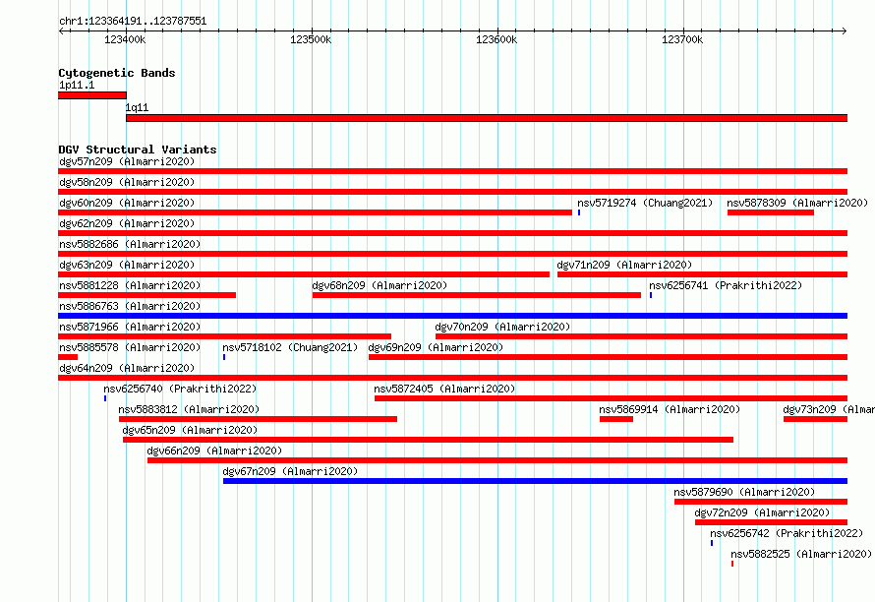The height and width of the screenshot is (602, 875).
Task: Select the nsv5879690 (Almarri2020) label
Action: click(x=744, y=492)
